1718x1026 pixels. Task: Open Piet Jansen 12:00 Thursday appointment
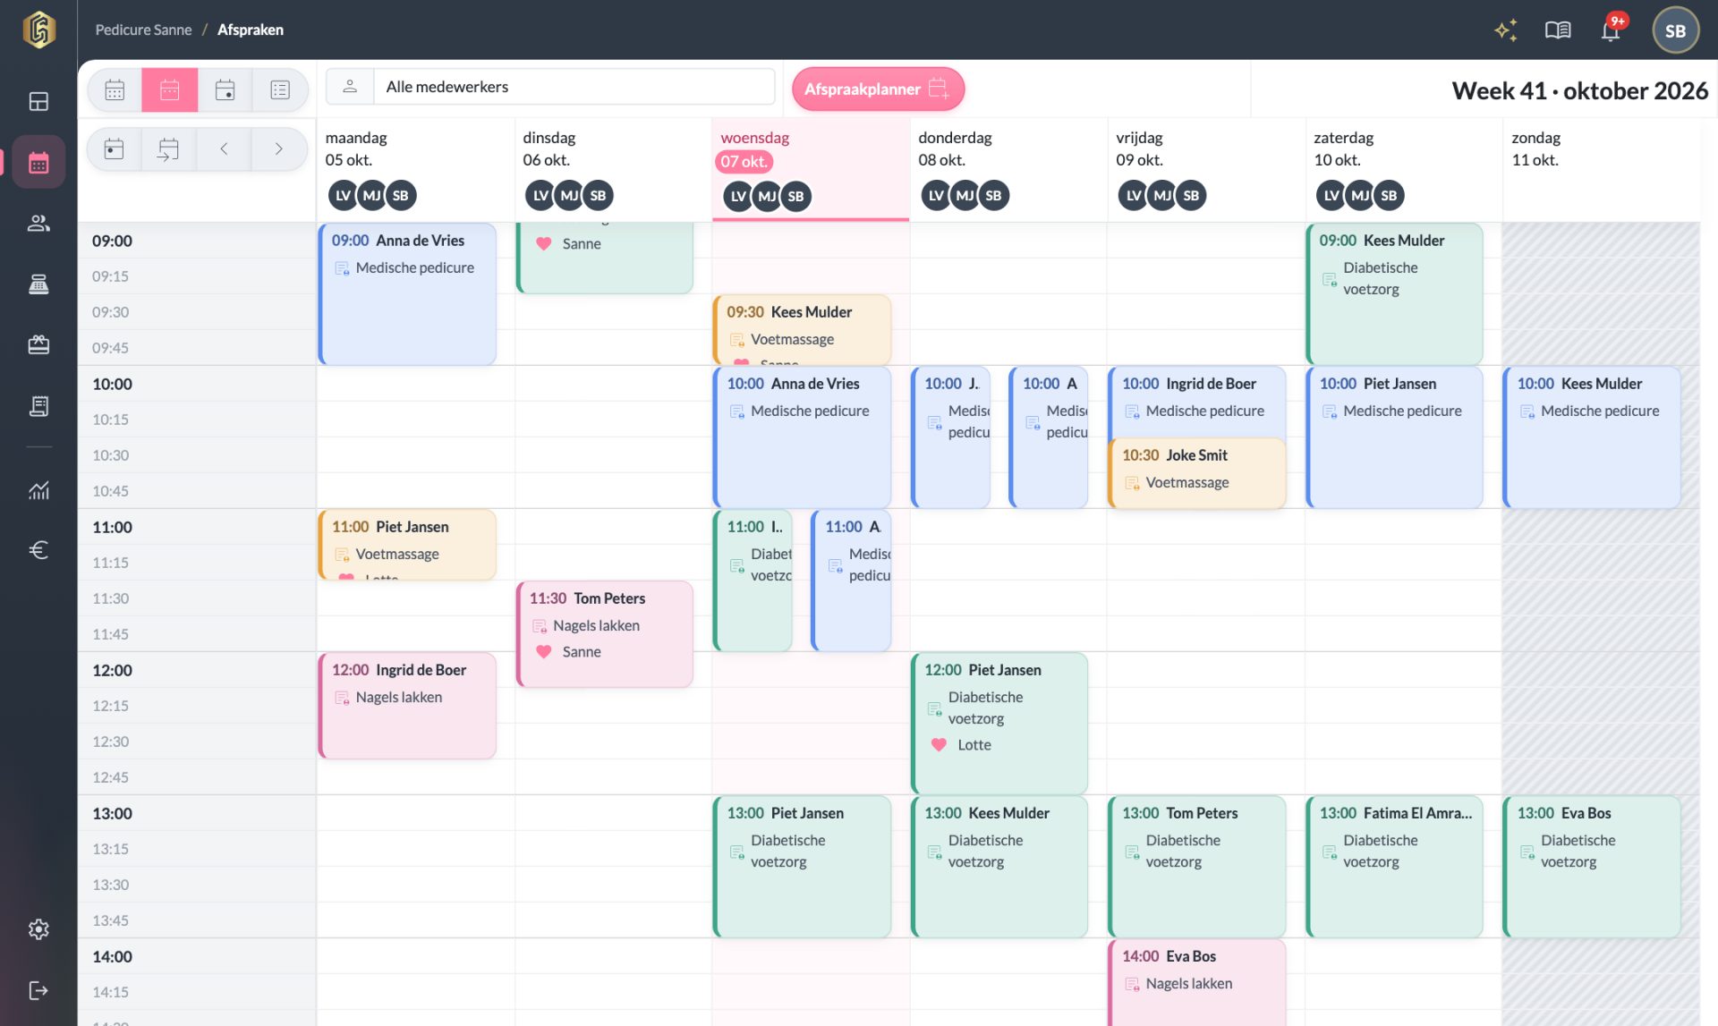point(999,723)
